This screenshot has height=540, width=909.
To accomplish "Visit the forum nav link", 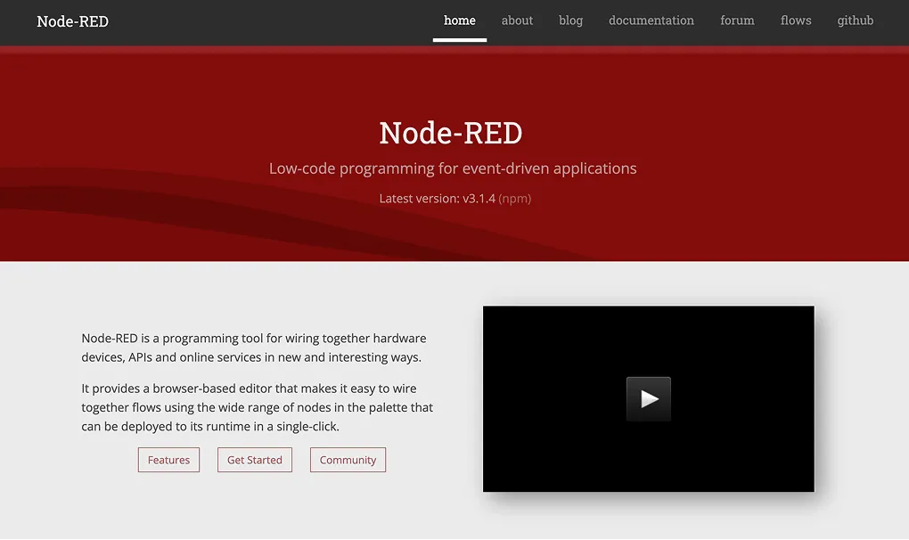I will click(x=737, y=20).
